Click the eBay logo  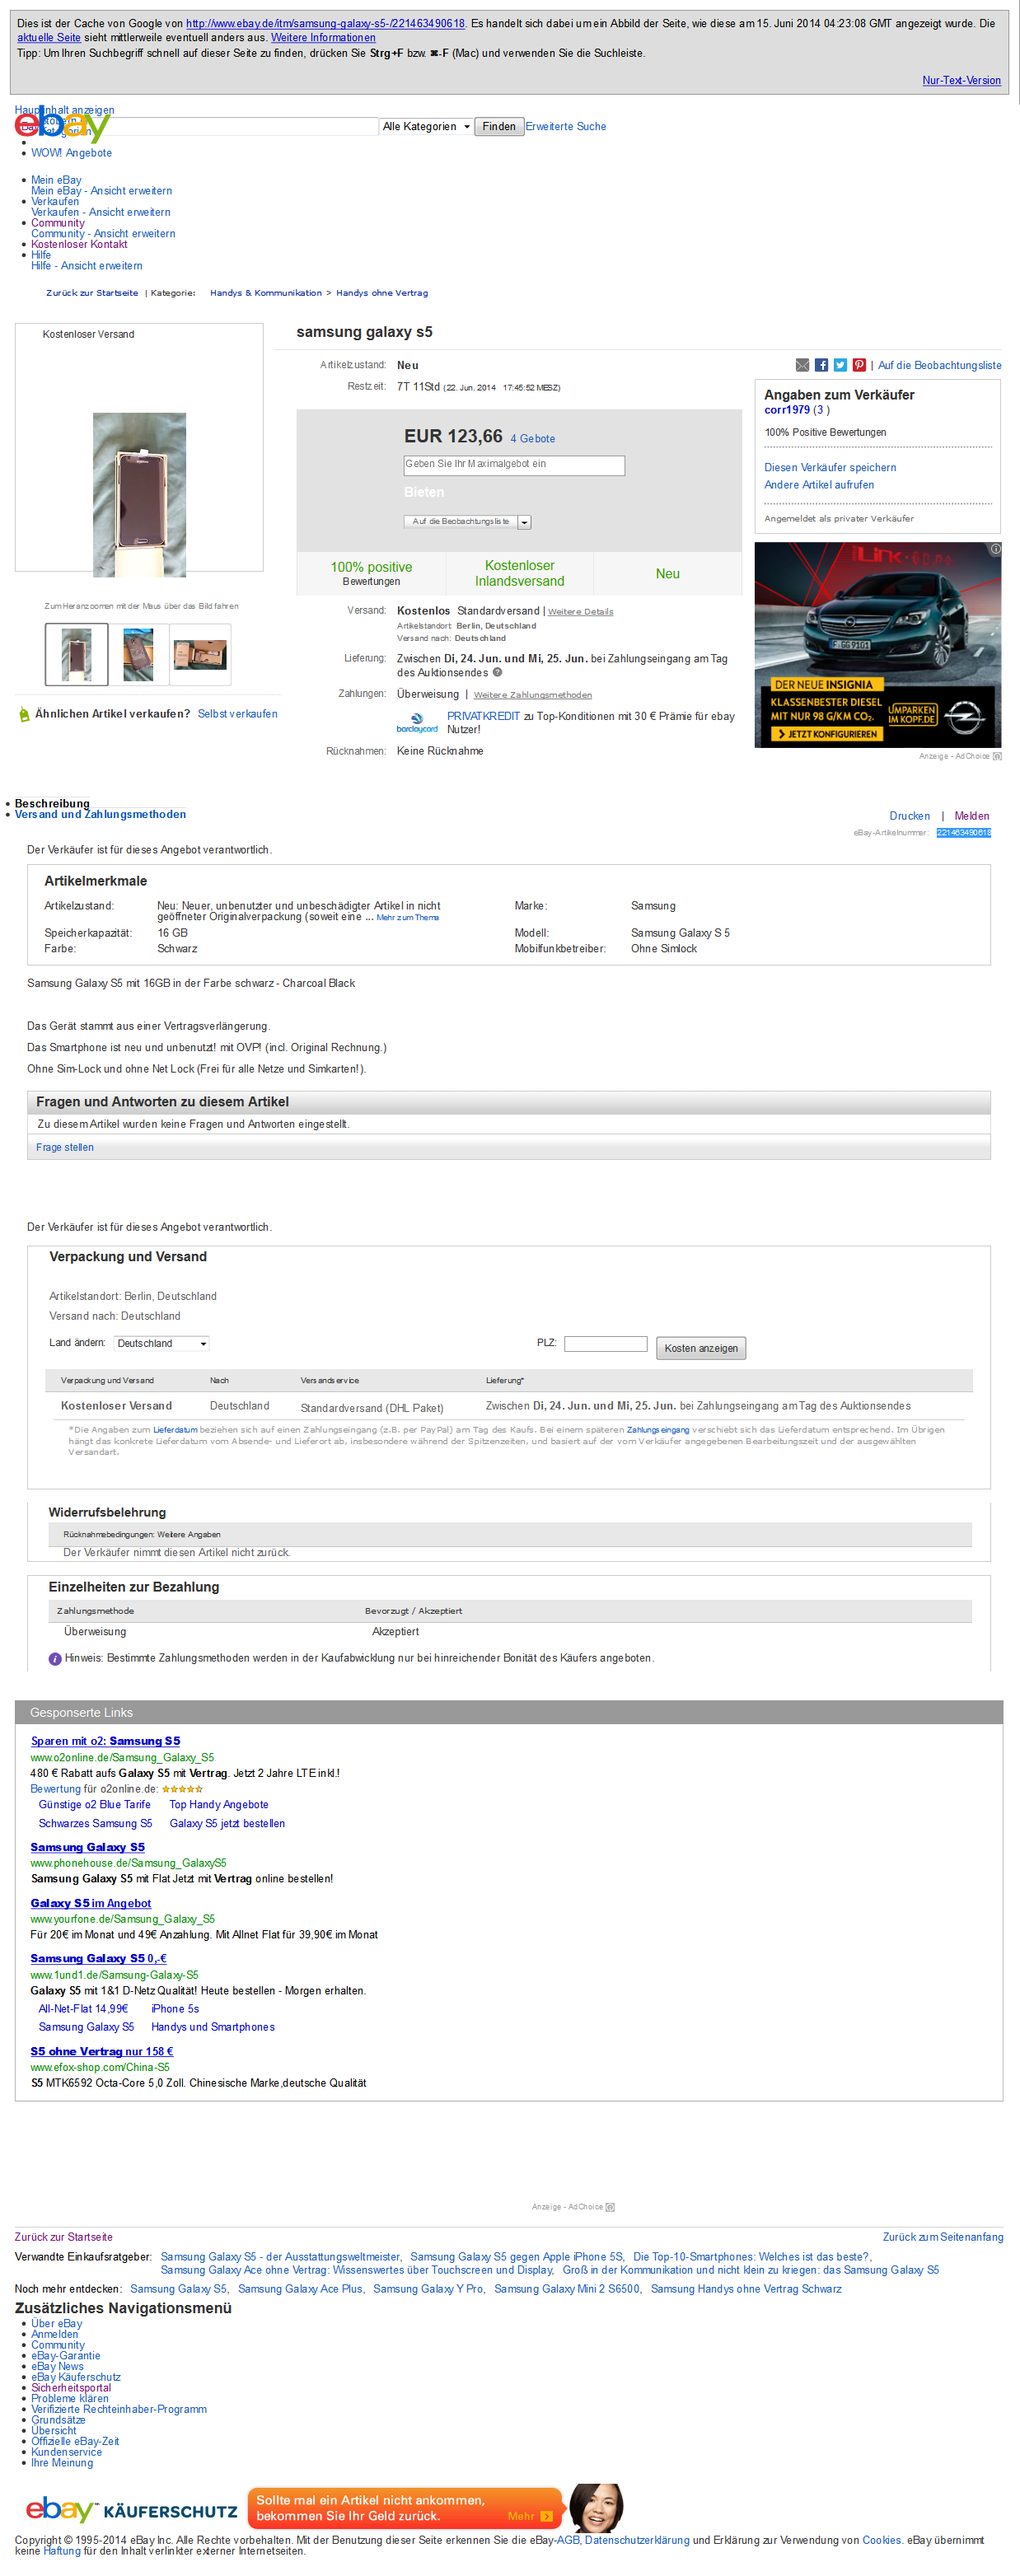tap(61, 125)
